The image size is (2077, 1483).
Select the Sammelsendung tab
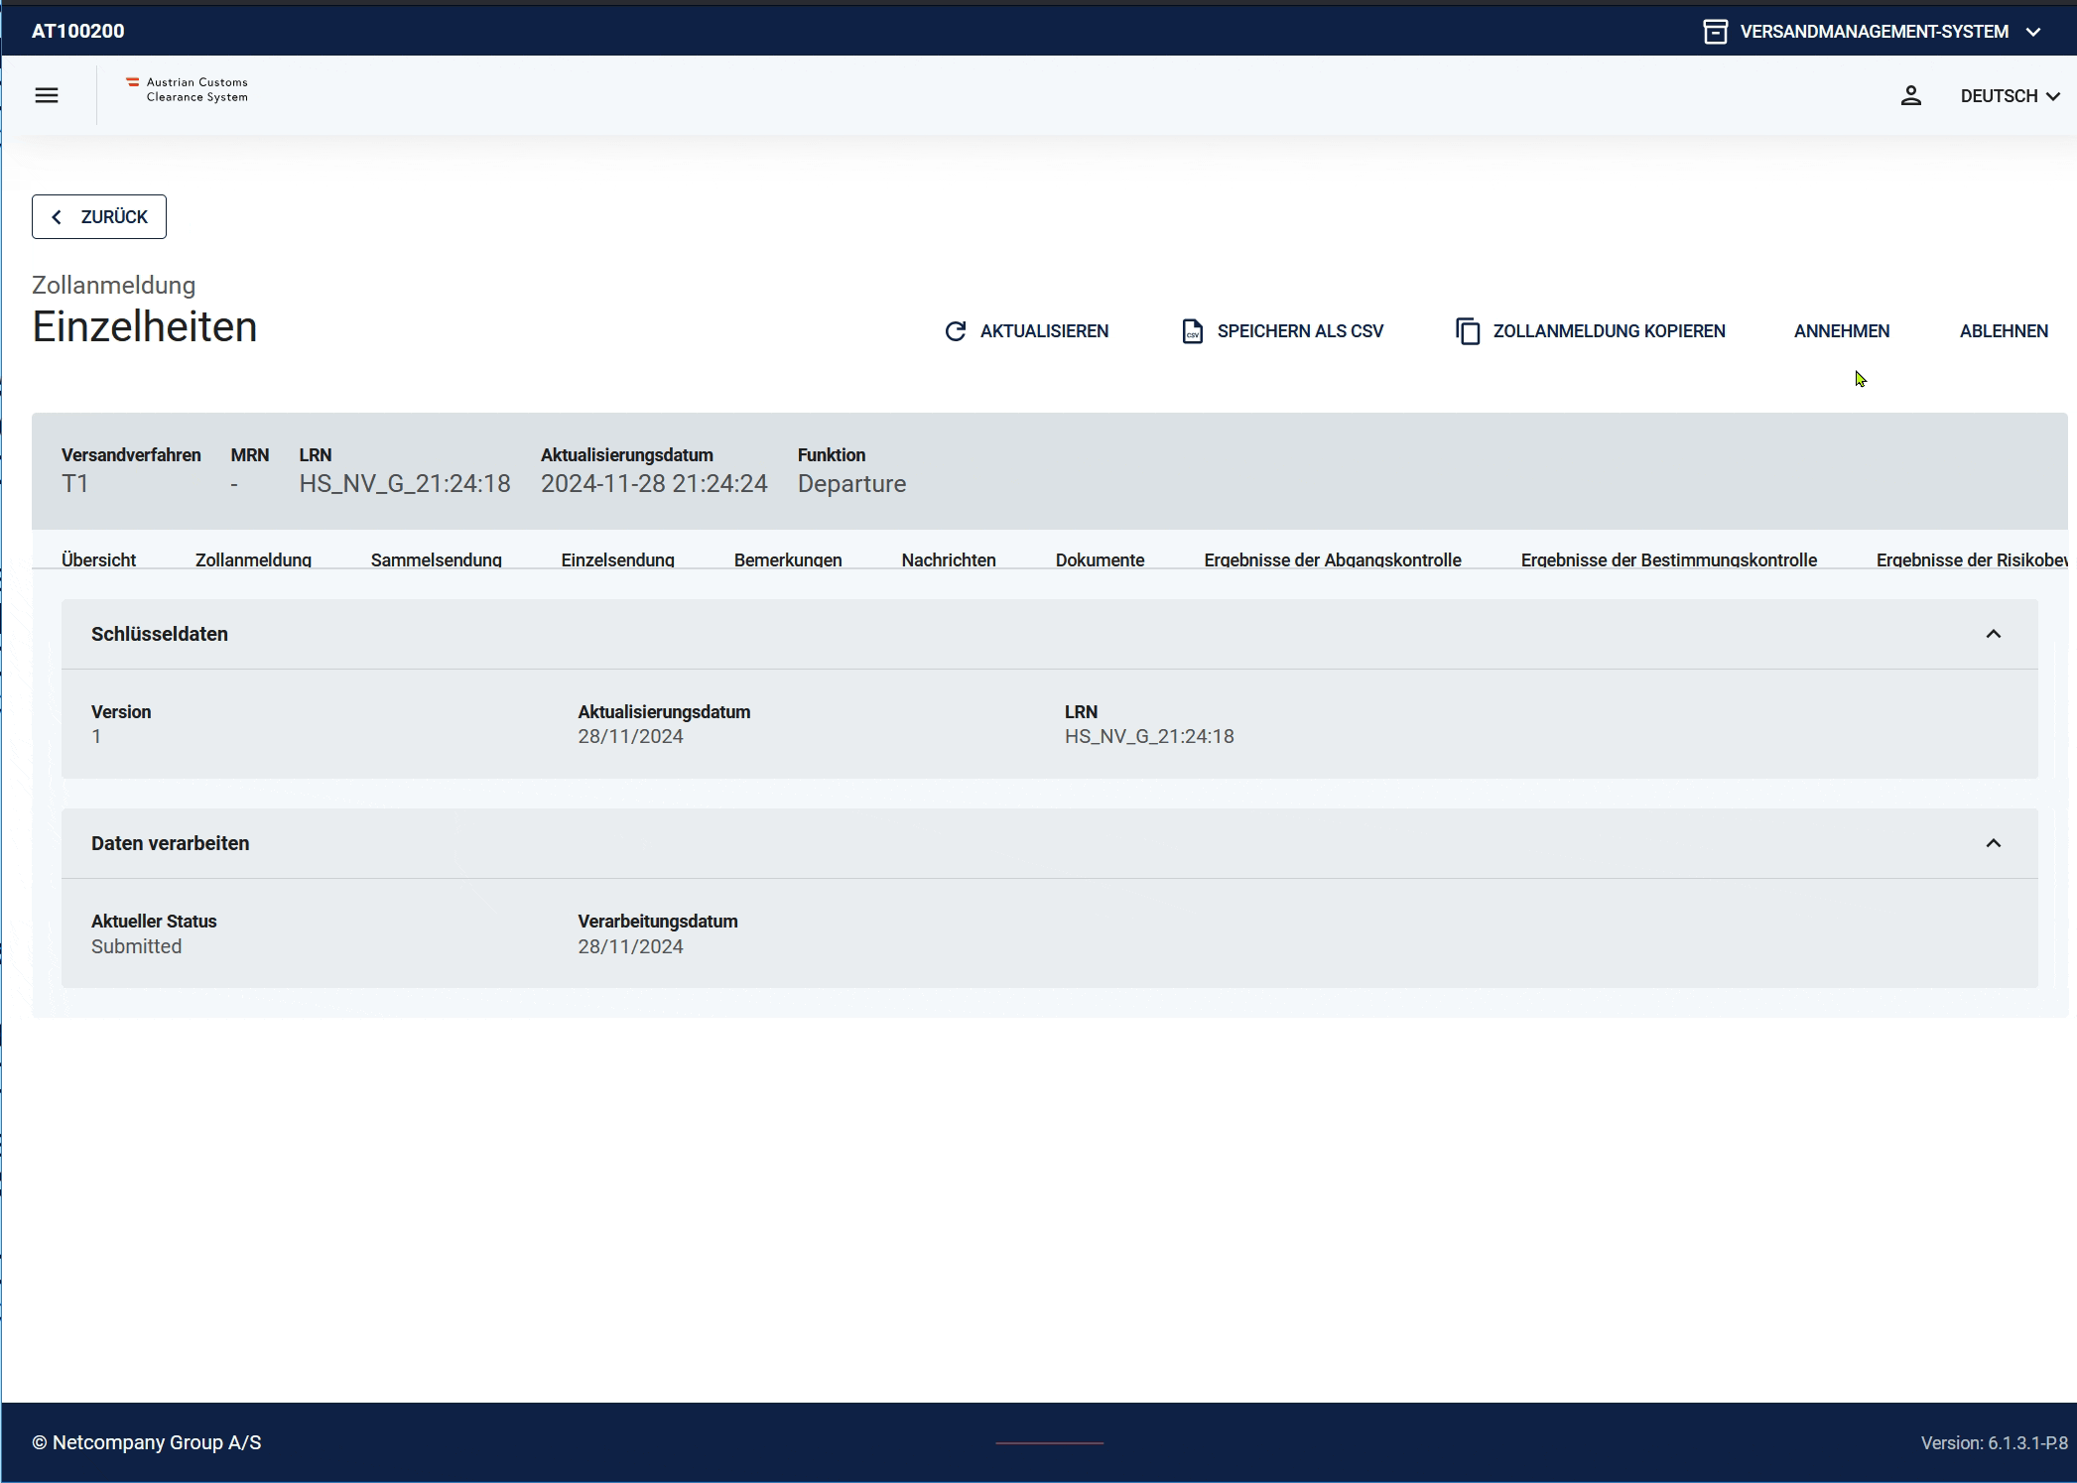tap(436, 559)
